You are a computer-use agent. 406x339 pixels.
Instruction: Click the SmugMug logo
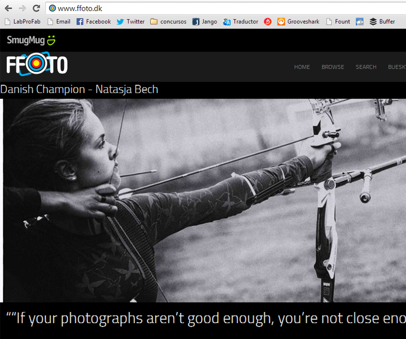click(31, 40)
